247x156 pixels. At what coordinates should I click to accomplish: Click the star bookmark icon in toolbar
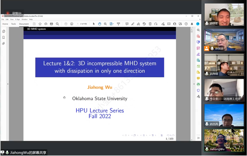[40, 24]
